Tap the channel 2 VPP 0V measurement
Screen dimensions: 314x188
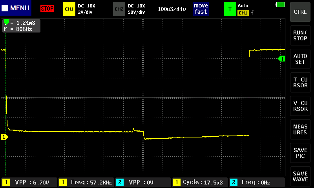point(143,182)
